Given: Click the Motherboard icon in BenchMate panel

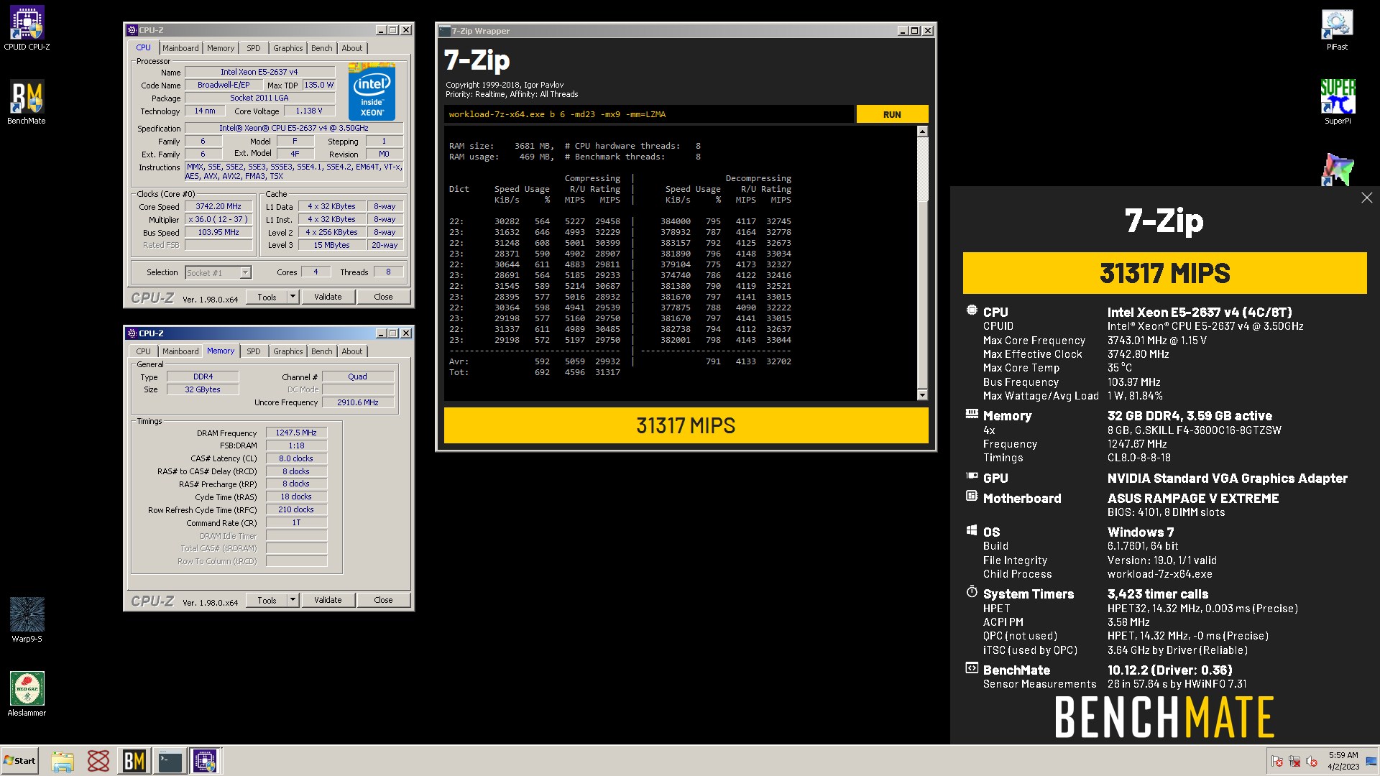Looking at the screenshot, I should 972,496.
